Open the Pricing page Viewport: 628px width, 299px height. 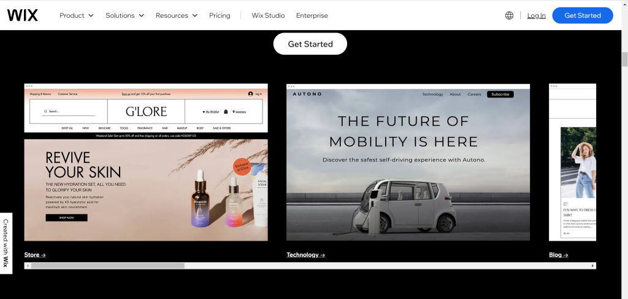tap(220, 15)
